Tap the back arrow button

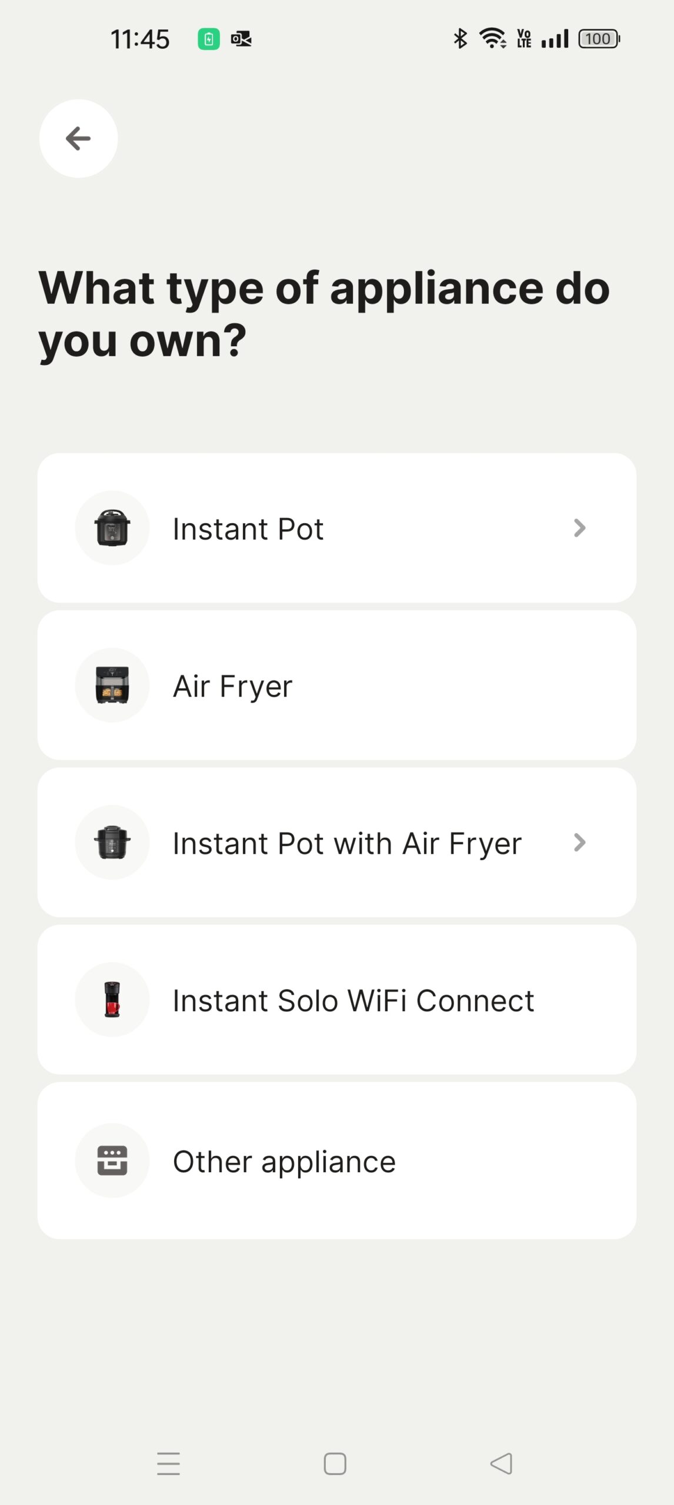pyautogui.click(x=78, y=139)
